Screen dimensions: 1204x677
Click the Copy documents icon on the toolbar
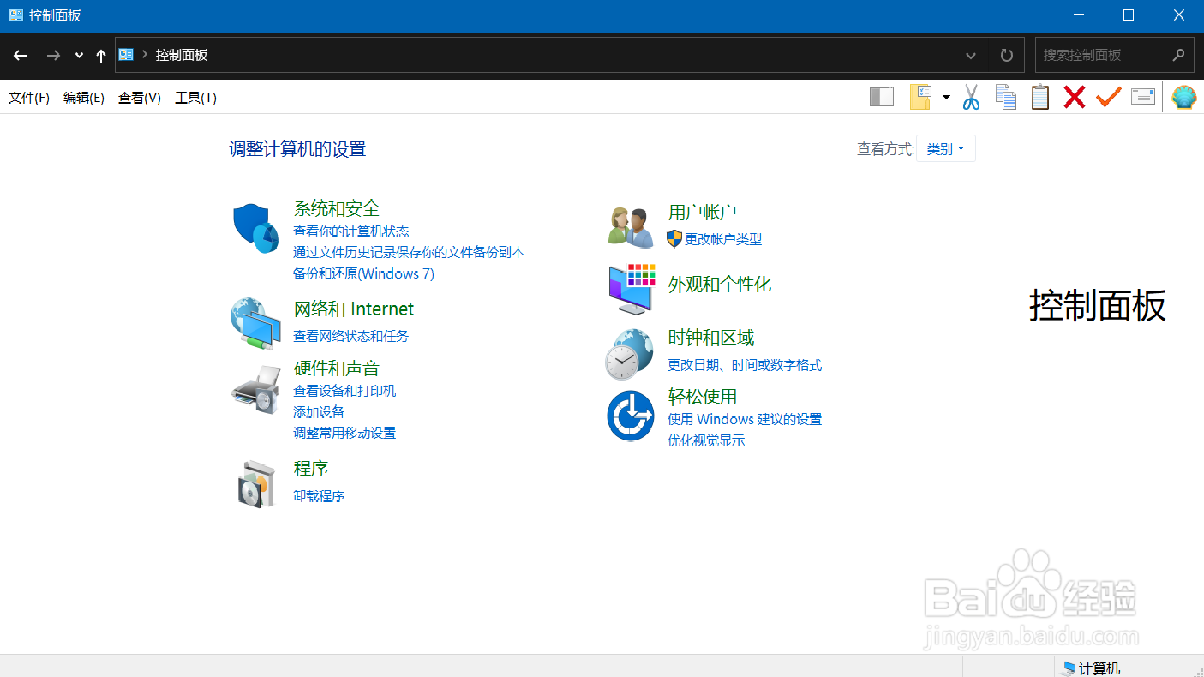click(1005, 97)
